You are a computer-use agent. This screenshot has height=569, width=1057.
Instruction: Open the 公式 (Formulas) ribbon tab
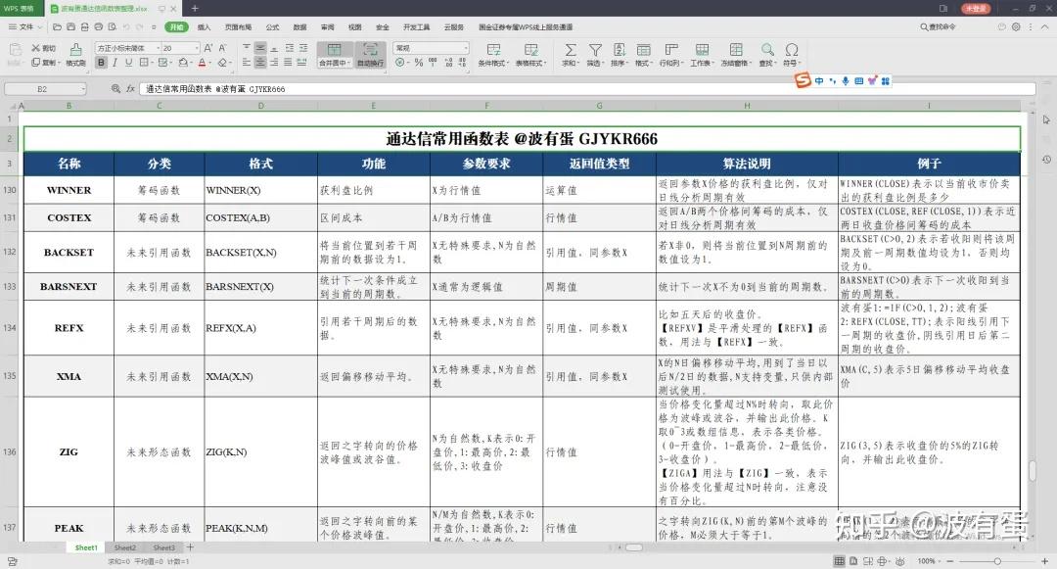[x=272, y=27]
